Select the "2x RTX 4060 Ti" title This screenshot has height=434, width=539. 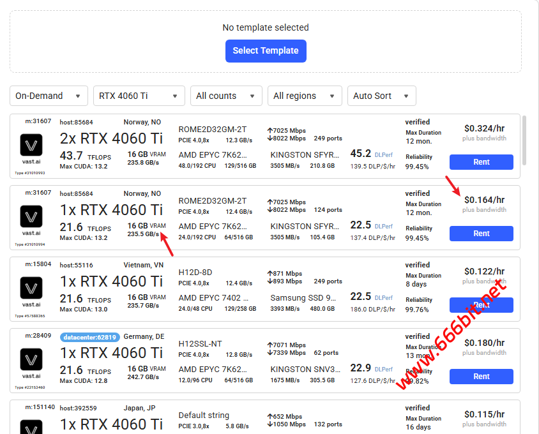point(111,138)
